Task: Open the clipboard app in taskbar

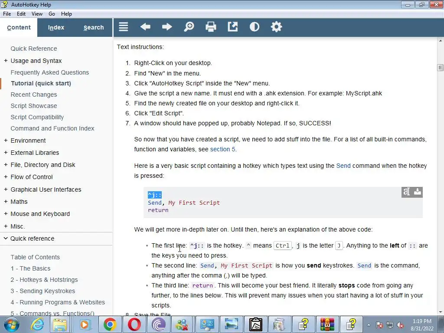Action: (x=255, y=324)
